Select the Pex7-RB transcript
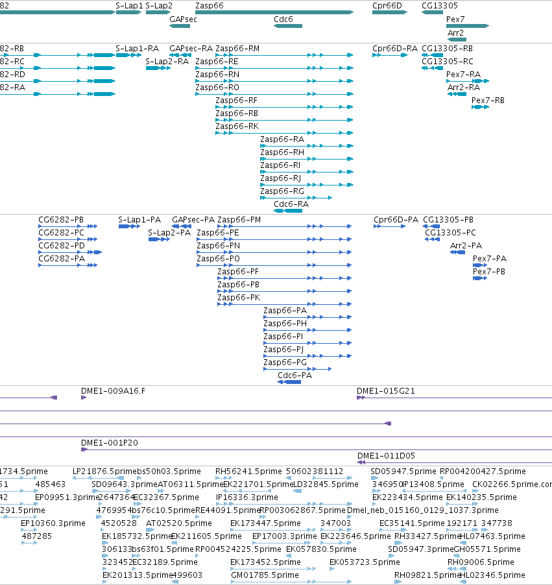Screen dimensions: 552x585 pos(481,107)
